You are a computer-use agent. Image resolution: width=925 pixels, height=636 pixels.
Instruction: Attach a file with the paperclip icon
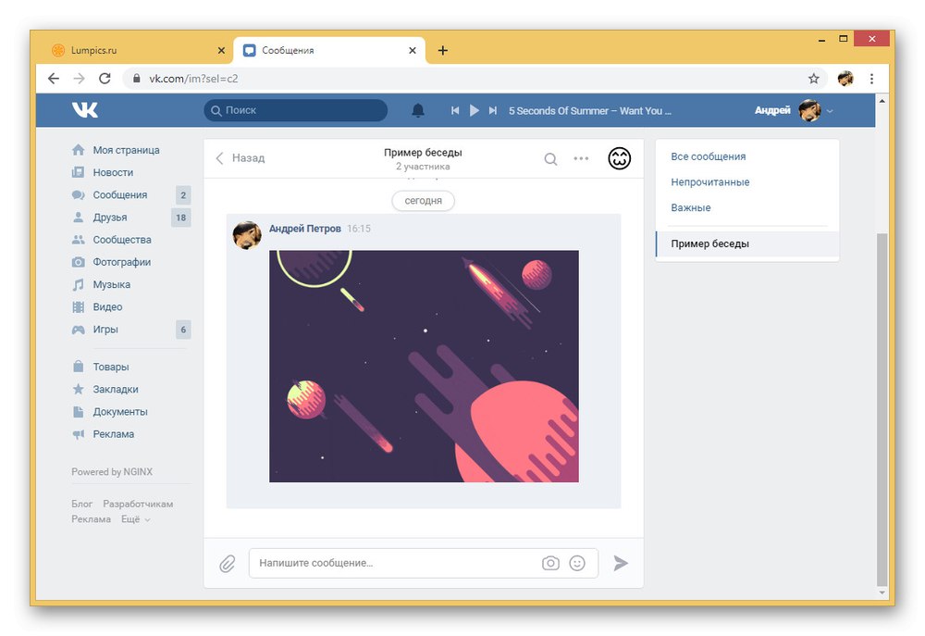(x=228, y=564)
